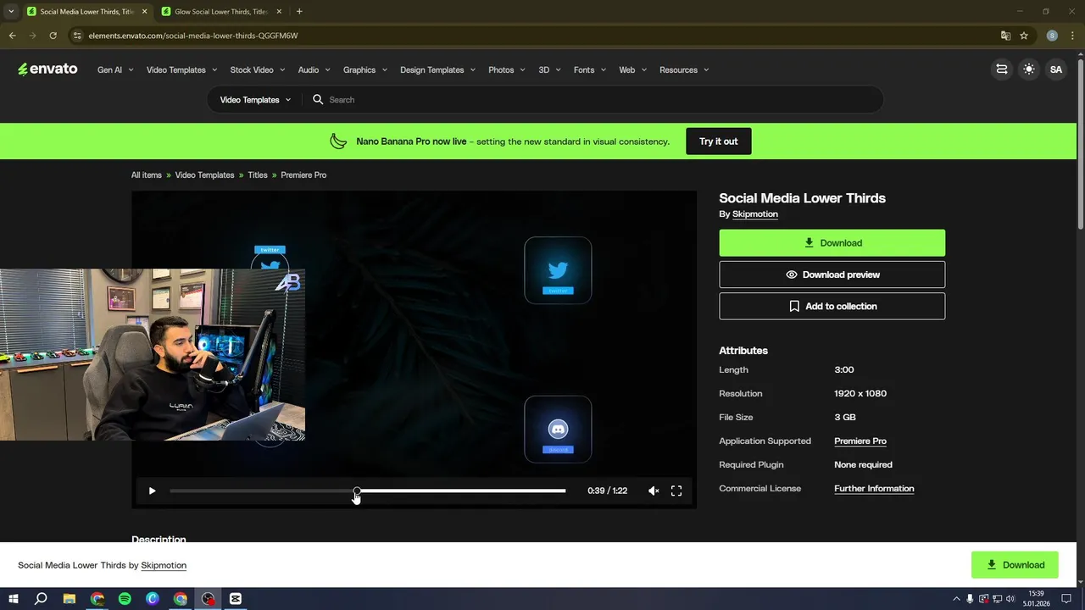
Task: Click Add to collection button
Action: tap(832, 306)
